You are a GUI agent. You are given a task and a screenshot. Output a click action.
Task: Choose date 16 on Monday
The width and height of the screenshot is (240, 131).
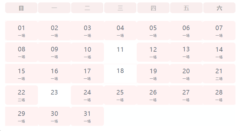54,74
